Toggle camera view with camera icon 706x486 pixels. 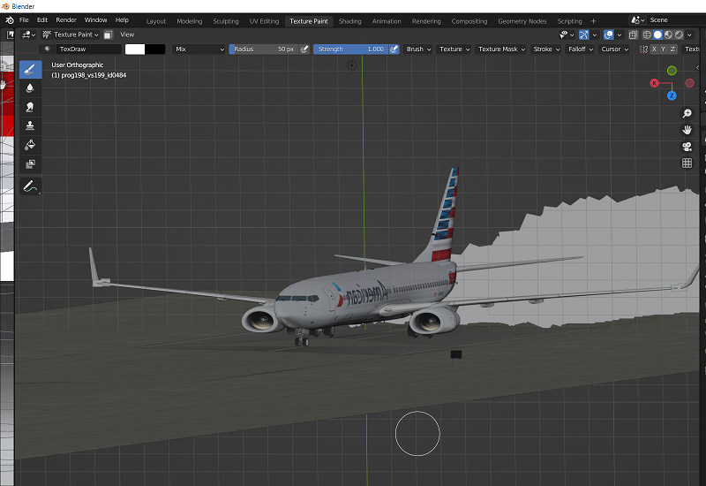687,147
